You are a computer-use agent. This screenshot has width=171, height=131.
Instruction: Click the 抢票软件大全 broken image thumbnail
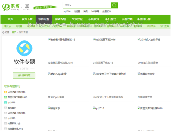[x=146, y=74]
